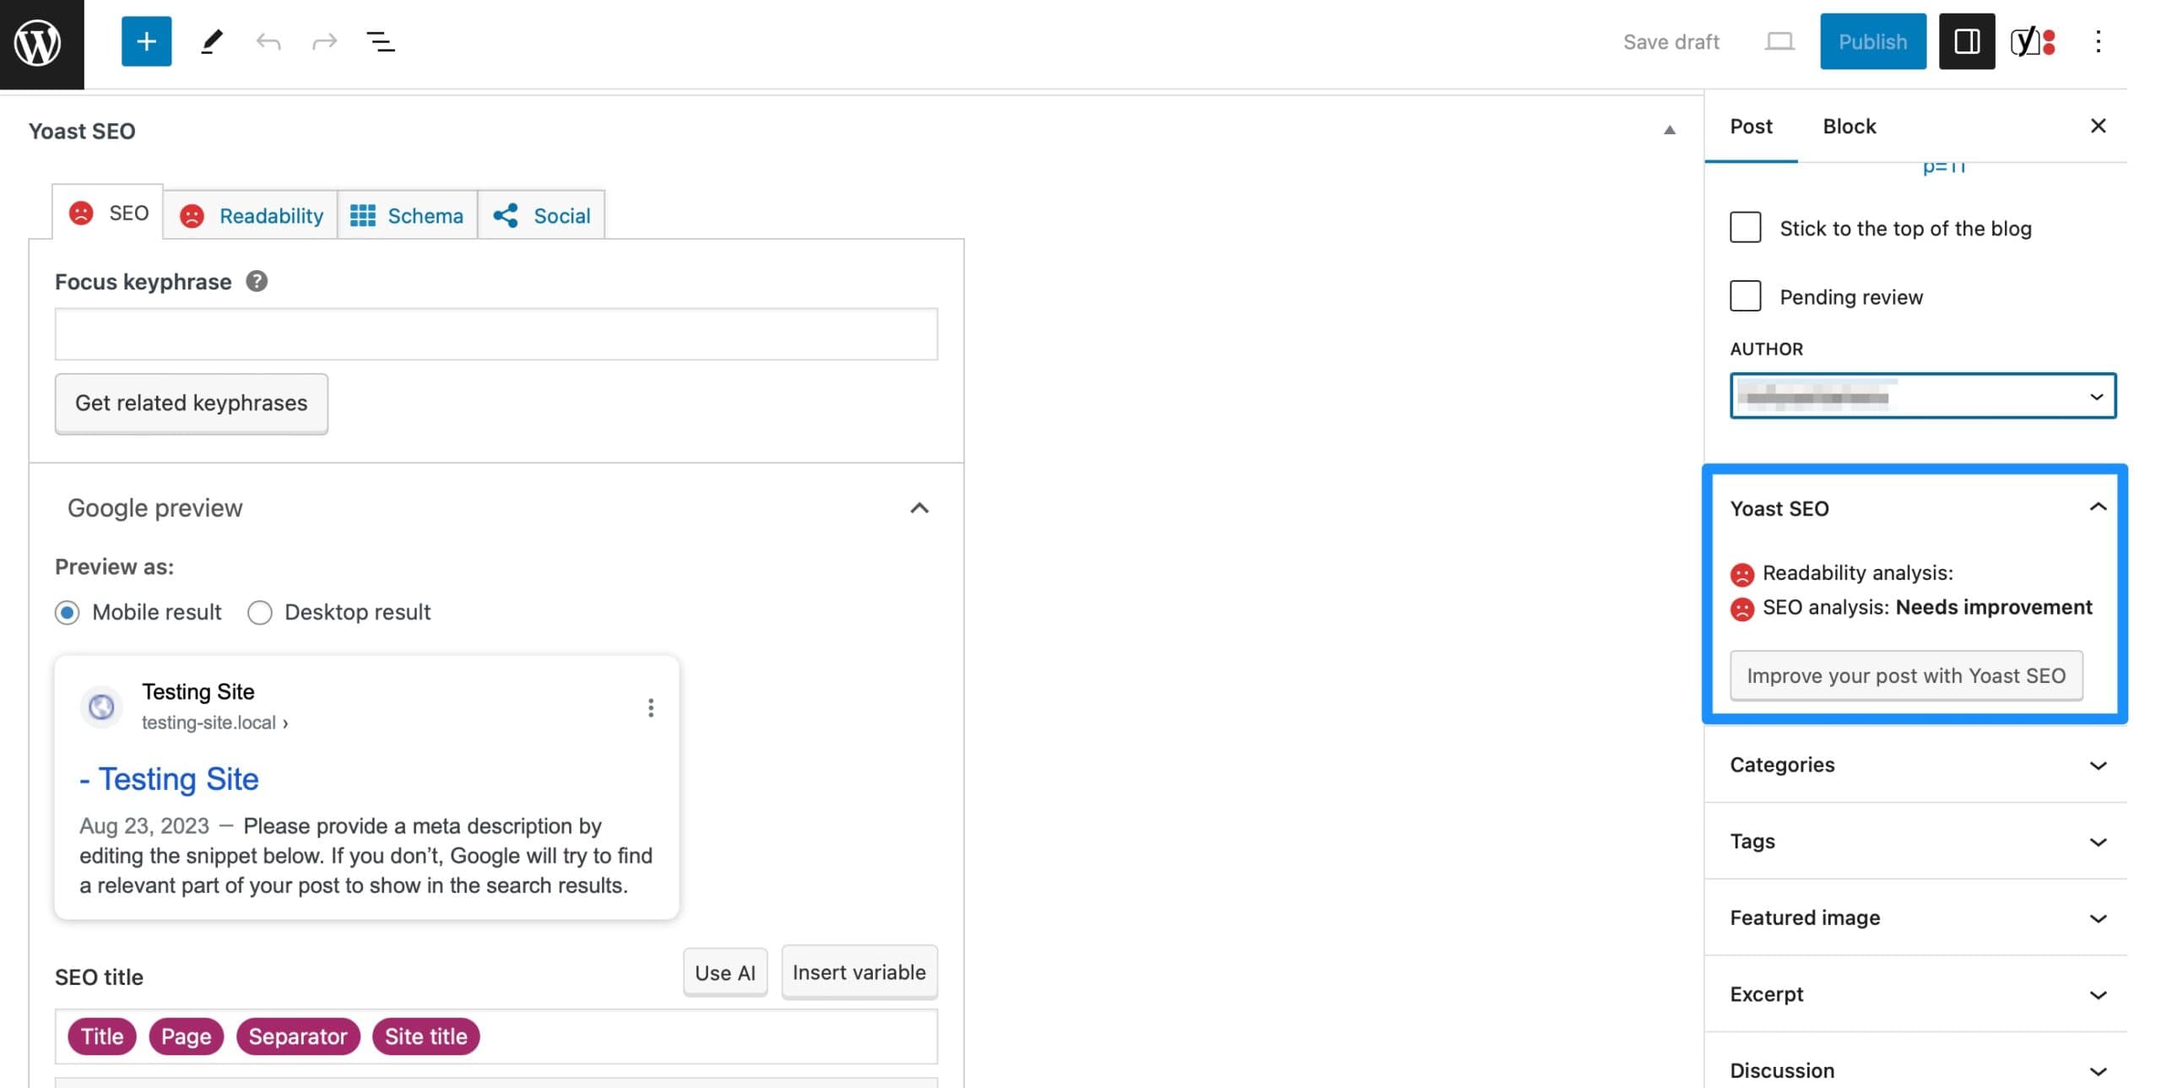The height and width of the screenshot is (1088, 2161).
Task: Open the preview device icon
Action: coord(1779,41)
